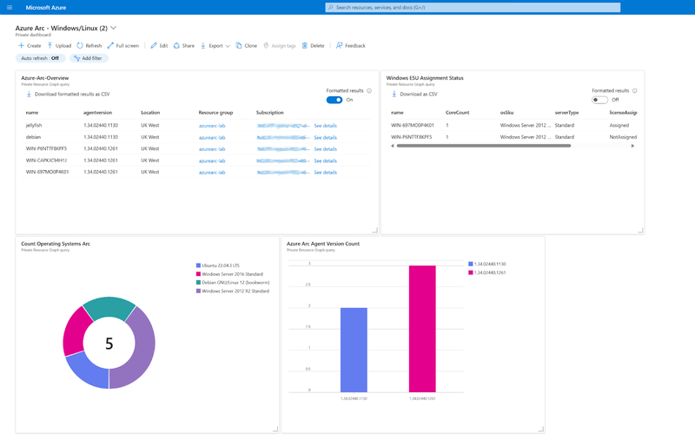
Task: Click the serverType column header
Action: [x=566, y=113]
